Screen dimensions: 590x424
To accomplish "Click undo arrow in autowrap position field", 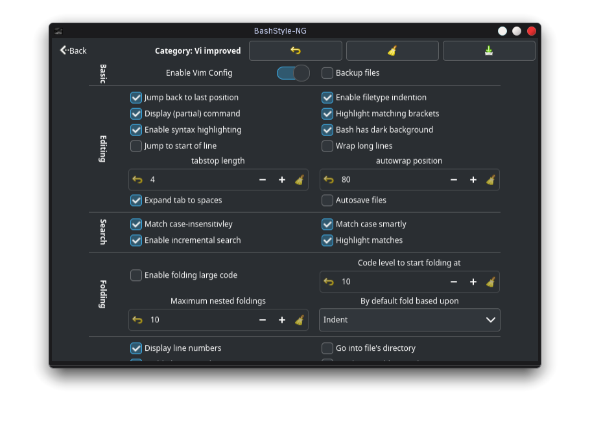I will [x=329, y=180].
